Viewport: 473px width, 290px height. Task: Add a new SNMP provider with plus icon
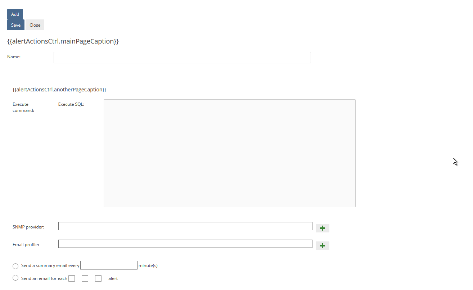tap(323, 228)
